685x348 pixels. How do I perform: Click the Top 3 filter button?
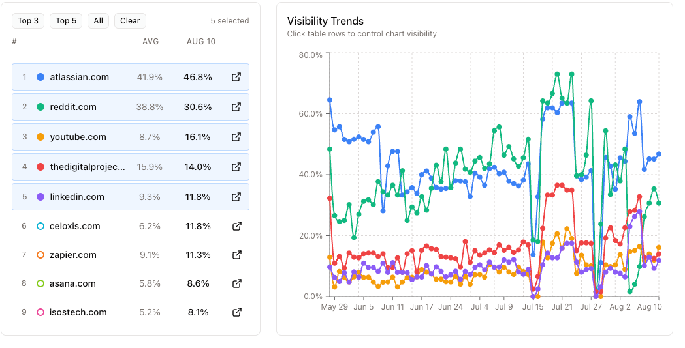(x=28, y=21)
